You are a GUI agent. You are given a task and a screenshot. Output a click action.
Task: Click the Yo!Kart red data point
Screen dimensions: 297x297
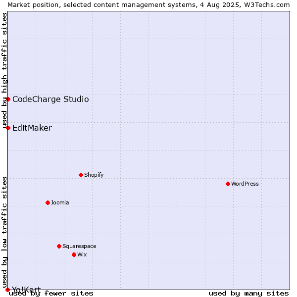(x=7, y=290)
